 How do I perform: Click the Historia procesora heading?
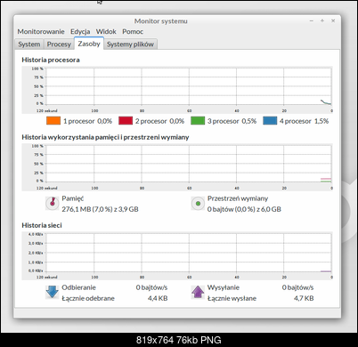pos(51,60)
